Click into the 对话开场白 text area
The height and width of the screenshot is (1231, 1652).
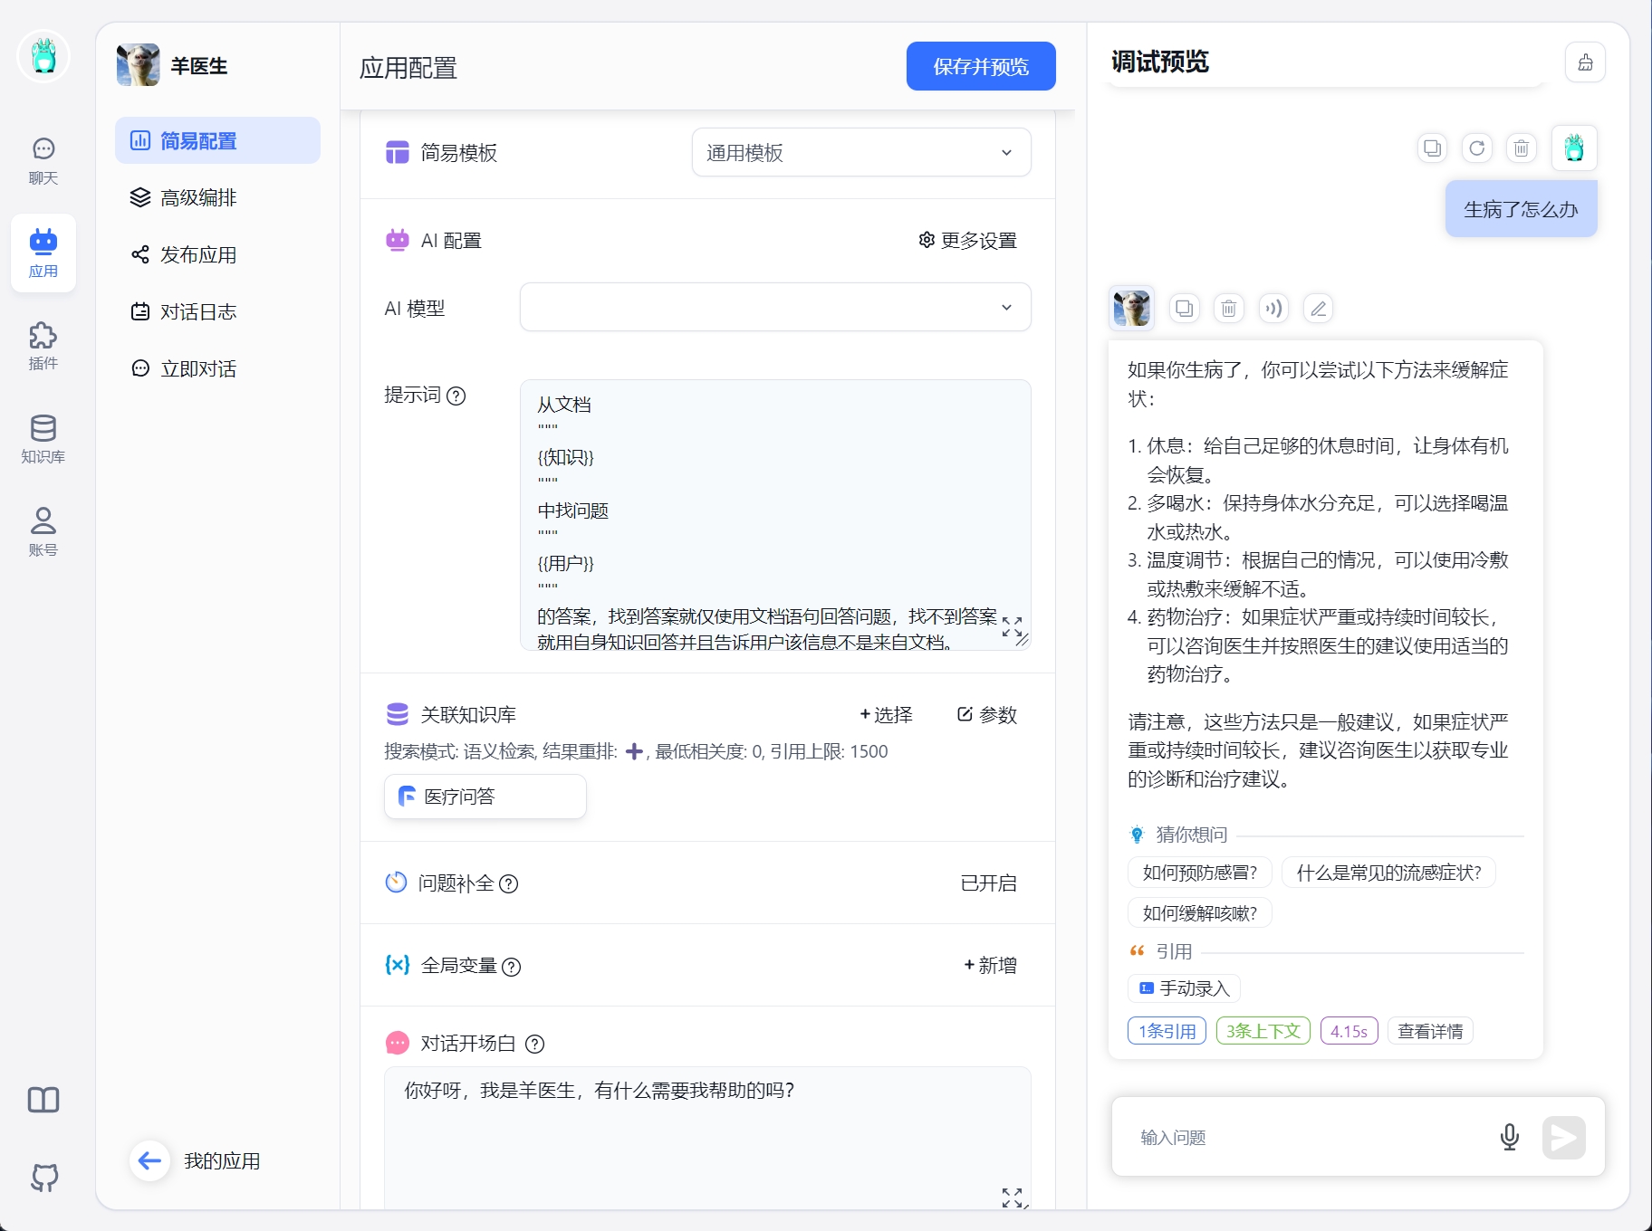point(707,1138)
